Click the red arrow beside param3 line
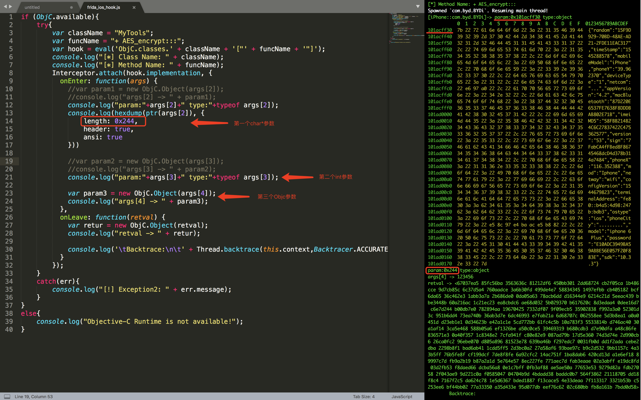Image resolution: width=641 pixels, height=400 pixels. point(234,196)
